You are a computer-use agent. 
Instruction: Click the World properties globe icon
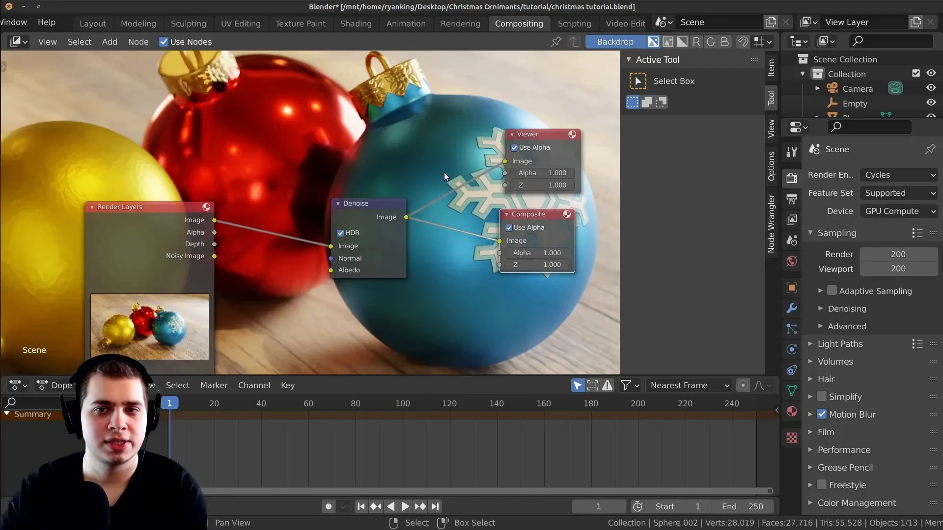tap(792, 261)
